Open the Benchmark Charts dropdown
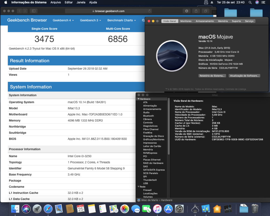 pos(121,20)
